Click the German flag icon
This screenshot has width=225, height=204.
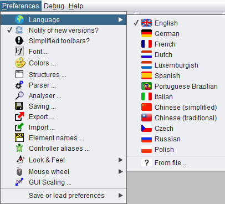(146, 33)
